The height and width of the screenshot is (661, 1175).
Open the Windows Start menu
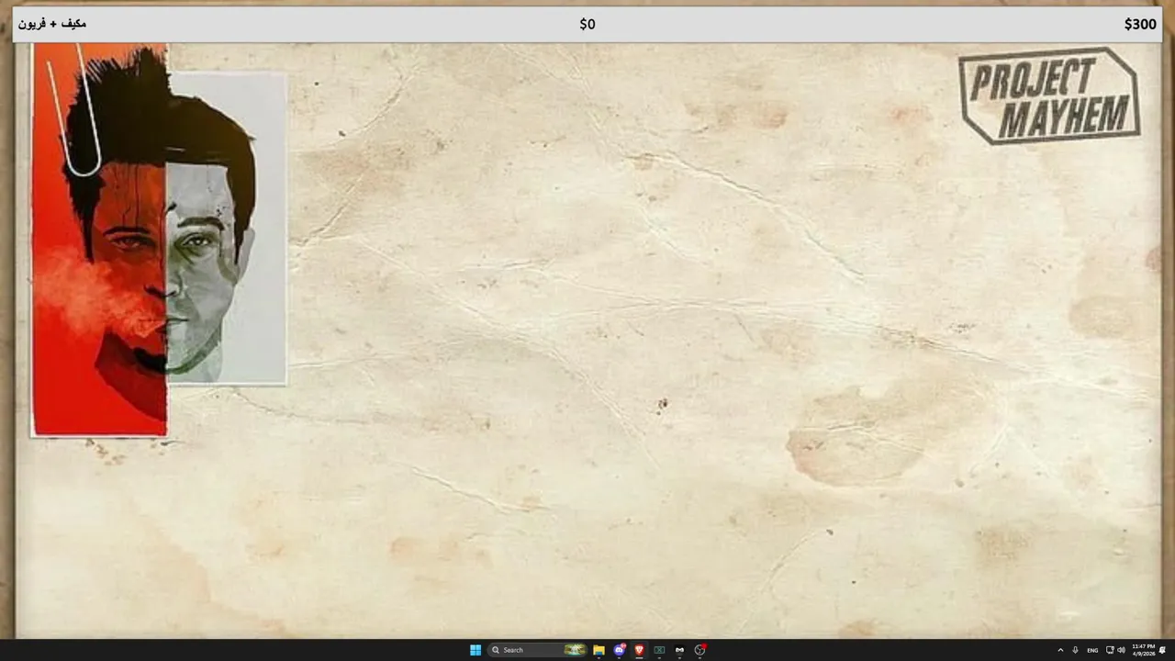pyautogui.click(x=476, y=650)
